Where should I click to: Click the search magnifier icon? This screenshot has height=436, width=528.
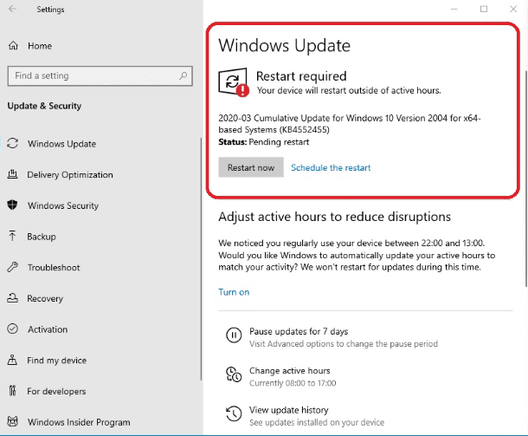pyautogui.click(x=184, y=75)
